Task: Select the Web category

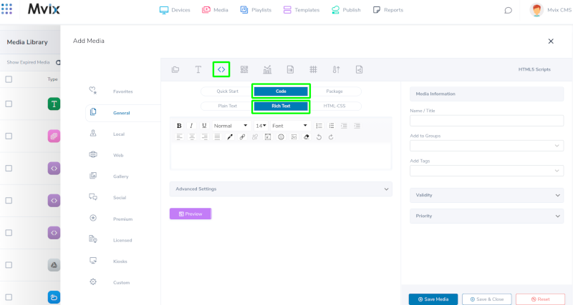Action: tap(118, 155)
